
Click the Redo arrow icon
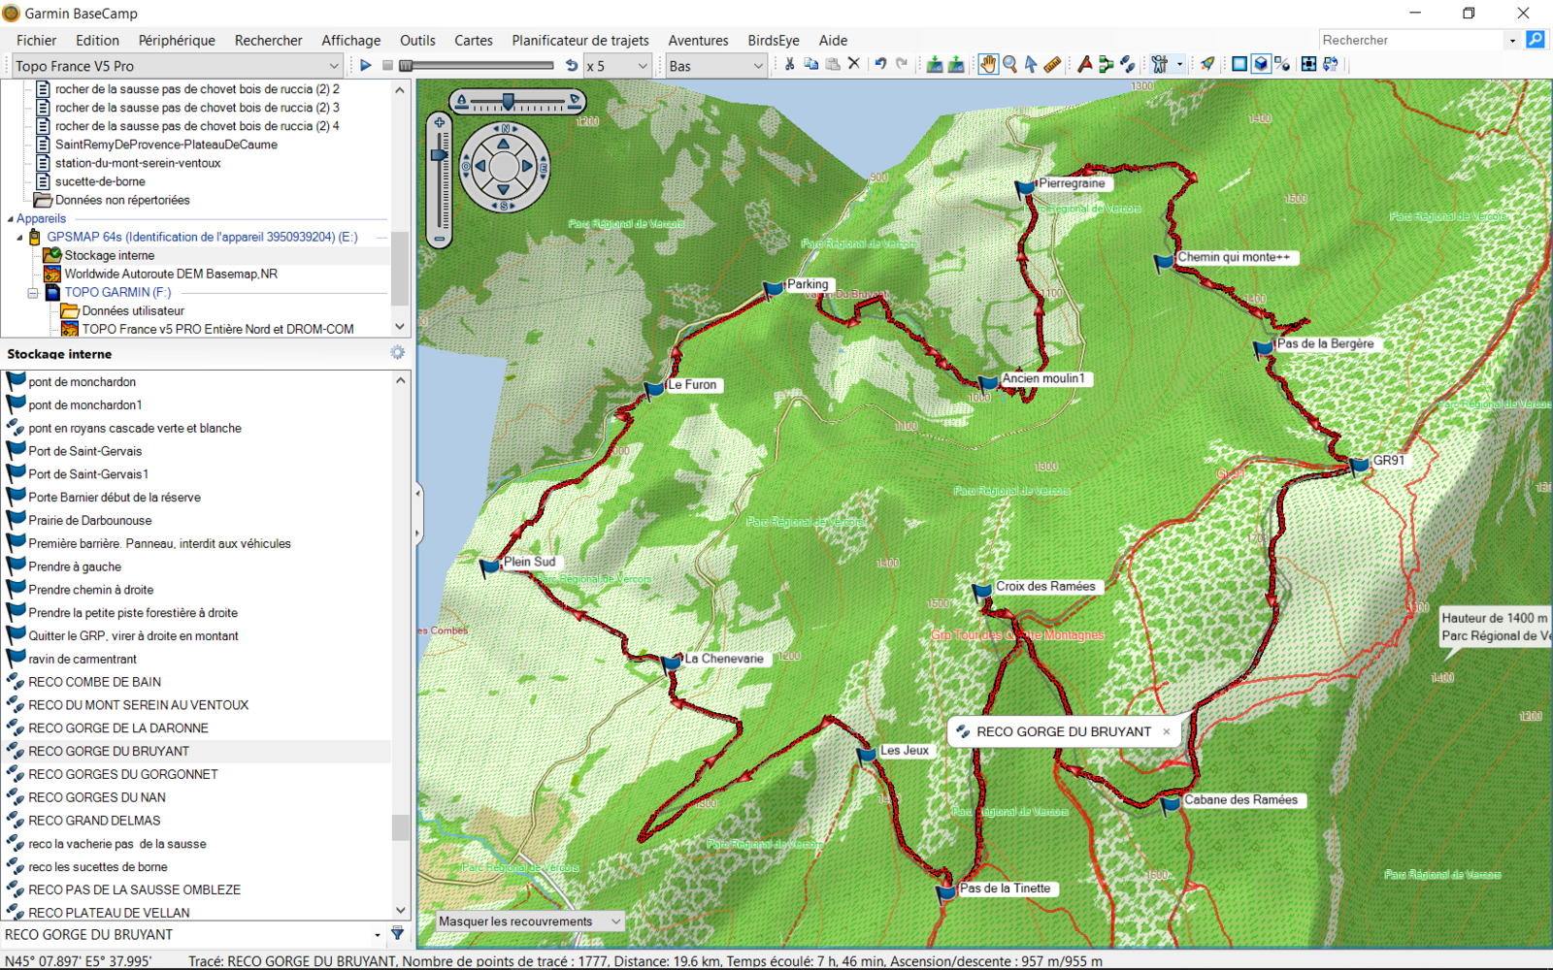(x=902, y=64)
